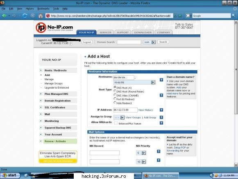Expand SSL Certificates sidebar section

click(x=41, y=107)
